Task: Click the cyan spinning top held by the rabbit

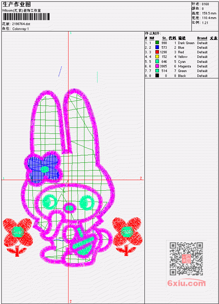Action: tap(84, 242)
